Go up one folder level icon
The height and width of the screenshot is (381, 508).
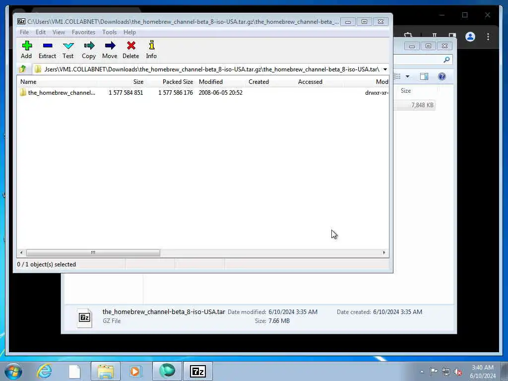[23, 69]
